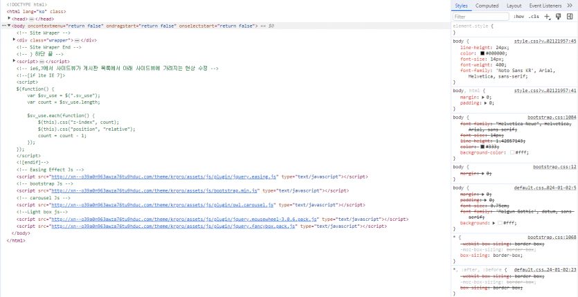Toggle the :hov element state panel
The width and height of the screenshot is (578, 297).
[x=518, y=17]
